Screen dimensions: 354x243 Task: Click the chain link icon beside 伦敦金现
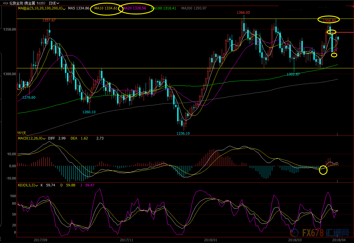5,3
